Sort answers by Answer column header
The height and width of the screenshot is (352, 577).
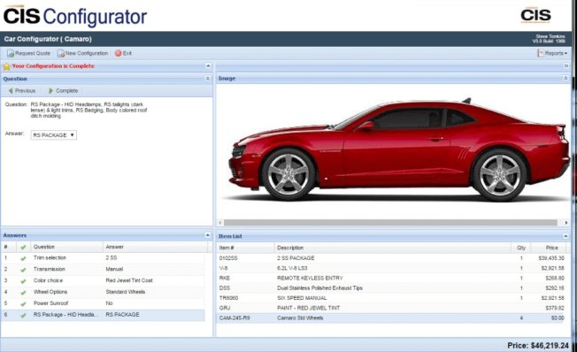pos(155,247)
